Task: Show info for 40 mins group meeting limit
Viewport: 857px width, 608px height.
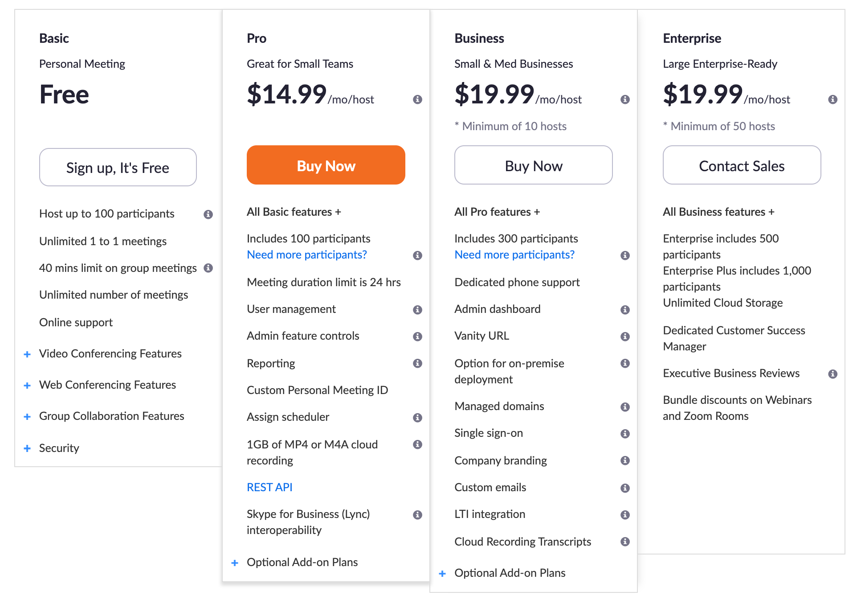Action: [208, 268]
